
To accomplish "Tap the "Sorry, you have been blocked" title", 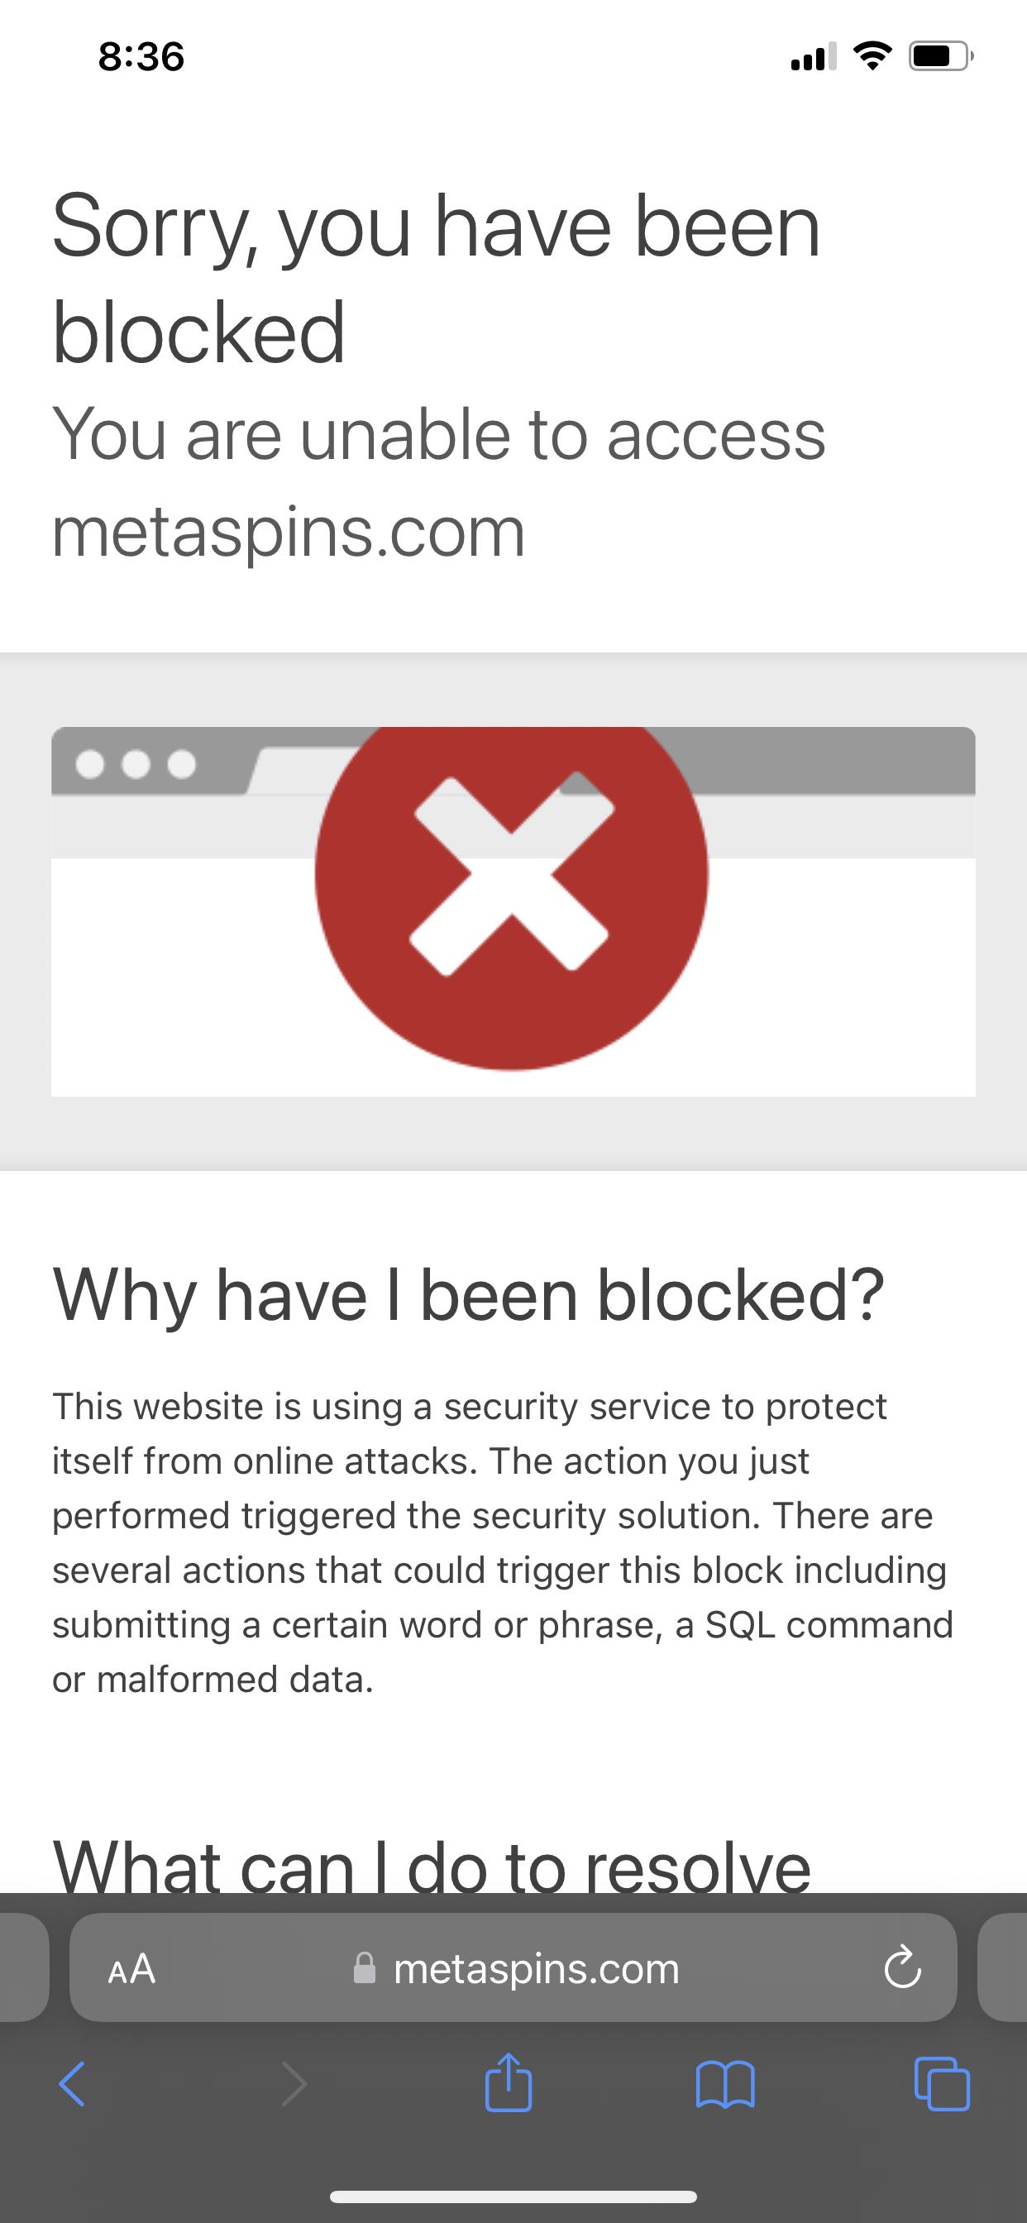I will pyautogui.click(x=436, y=278).
